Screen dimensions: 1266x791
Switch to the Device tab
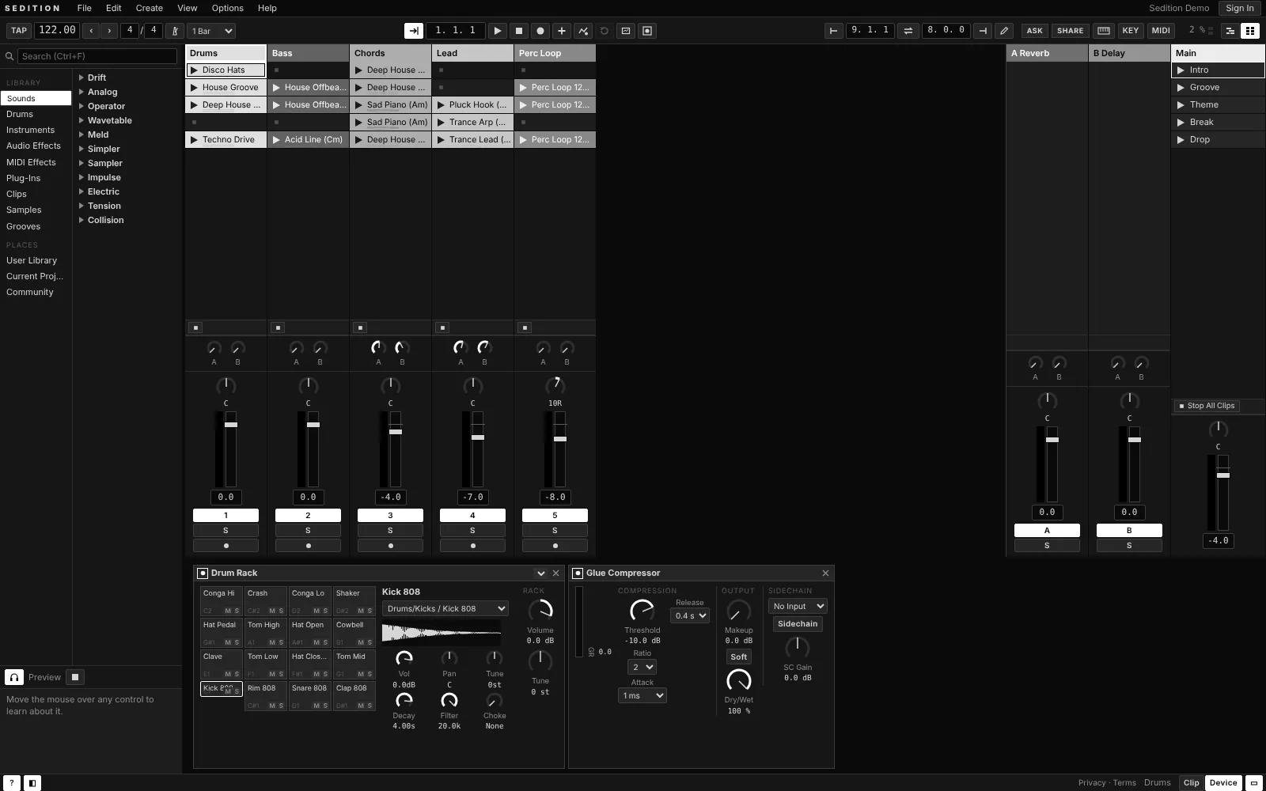click(x=1222, y=783)
